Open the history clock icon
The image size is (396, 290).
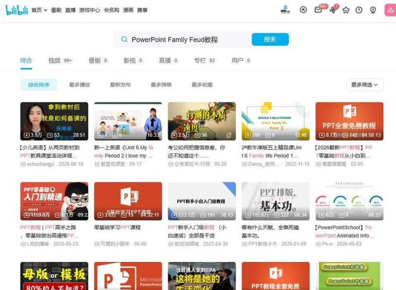click(x=359, y=10)
